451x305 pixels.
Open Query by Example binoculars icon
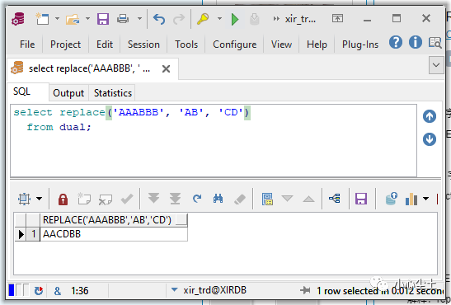tap(218, 199)
